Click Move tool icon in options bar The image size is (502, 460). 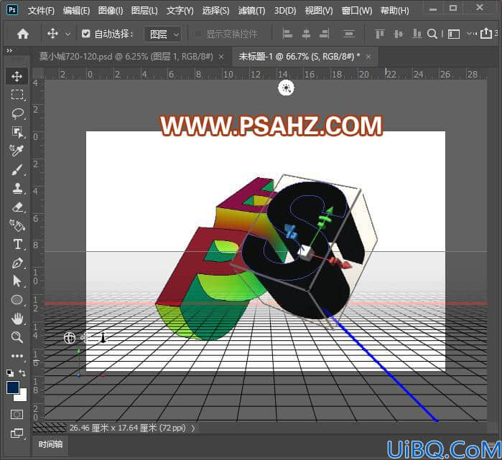point(53,33)
